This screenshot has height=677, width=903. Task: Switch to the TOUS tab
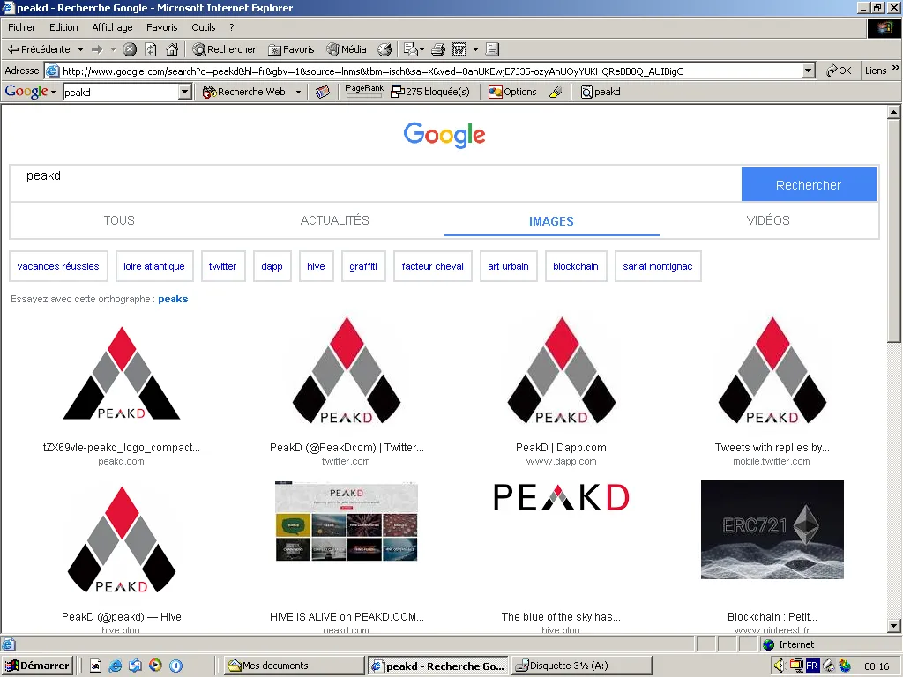click(x=119, y=220)
